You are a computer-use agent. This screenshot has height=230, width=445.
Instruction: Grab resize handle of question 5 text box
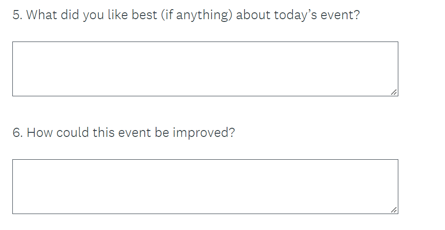[x=394, y=92]
